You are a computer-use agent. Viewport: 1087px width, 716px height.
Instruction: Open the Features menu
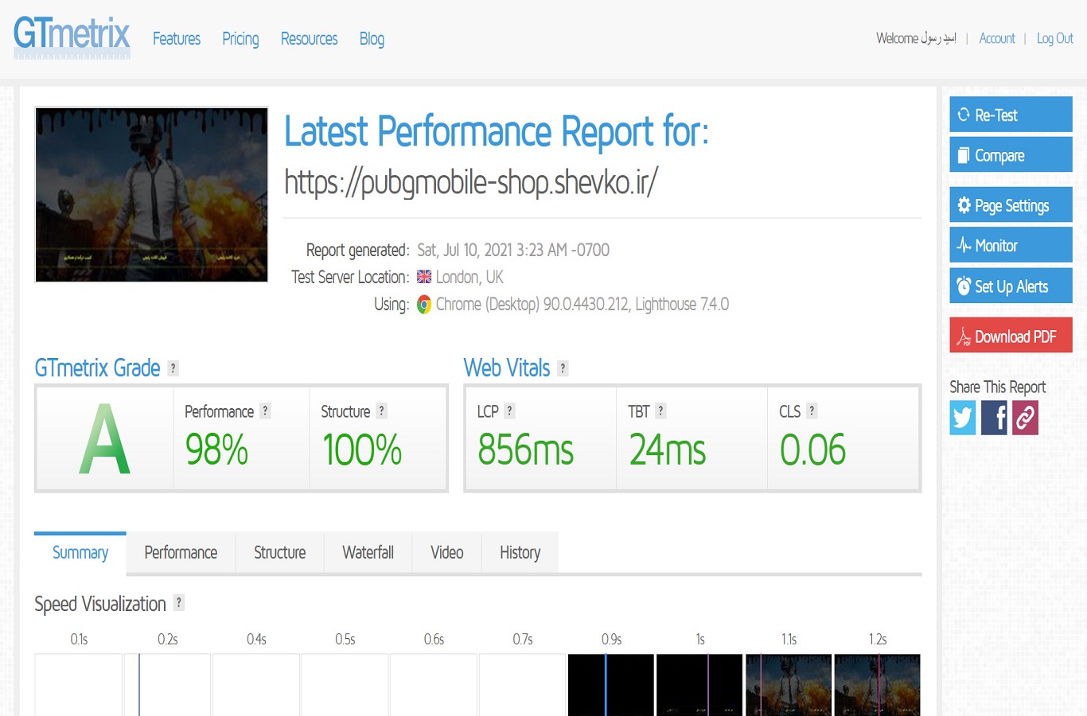(177, 39)
